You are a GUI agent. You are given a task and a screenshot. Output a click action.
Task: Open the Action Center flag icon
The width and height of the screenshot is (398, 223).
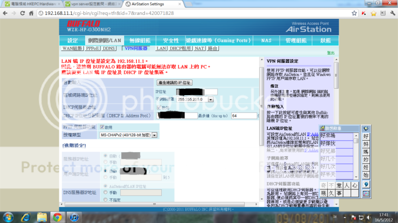coord(353,218)
